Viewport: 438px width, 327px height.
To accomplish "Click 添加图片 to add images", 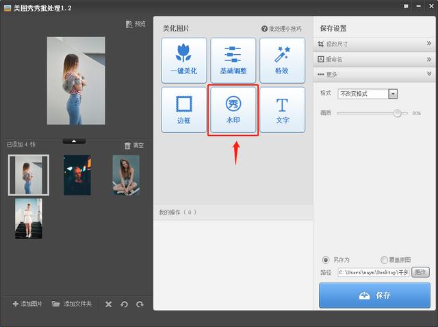I will point(27,304).
